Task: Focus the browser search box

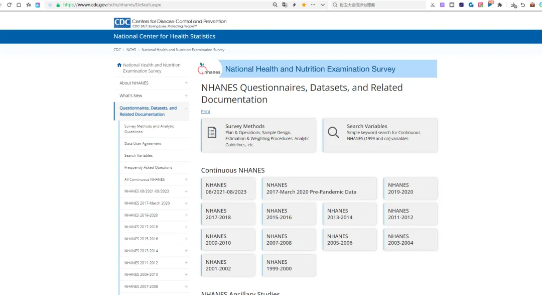Action: [378, 5]
